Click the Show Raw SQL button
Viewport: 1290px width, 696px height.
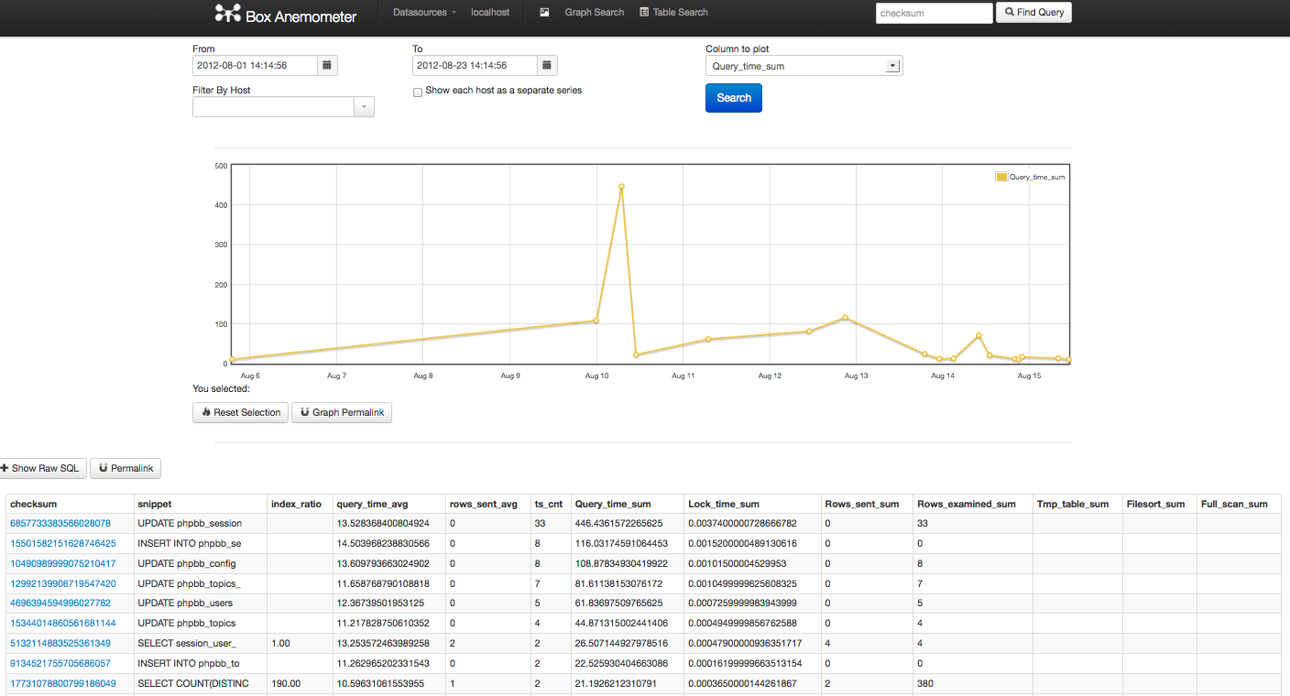click(x=43, y=468)
